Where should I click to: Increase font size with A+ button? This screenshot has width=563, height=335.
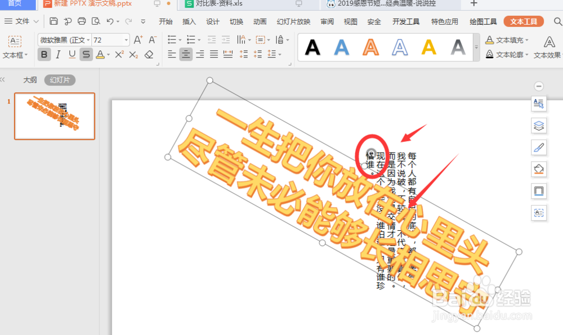pos(138,40)
